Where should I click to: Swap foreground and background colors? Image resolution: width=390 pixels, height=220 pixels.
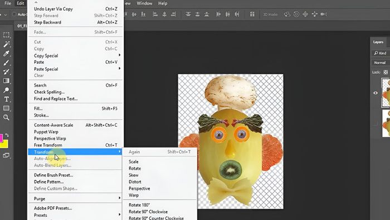coord(7,135)
